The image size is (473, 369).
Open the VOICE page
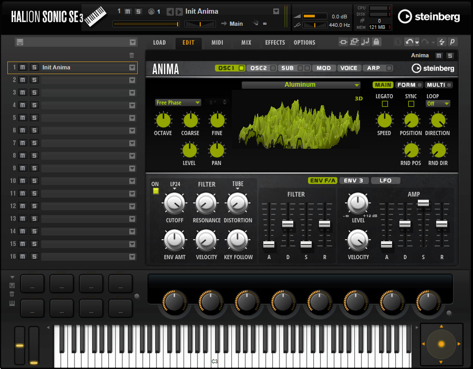click(x=349, y=68)
